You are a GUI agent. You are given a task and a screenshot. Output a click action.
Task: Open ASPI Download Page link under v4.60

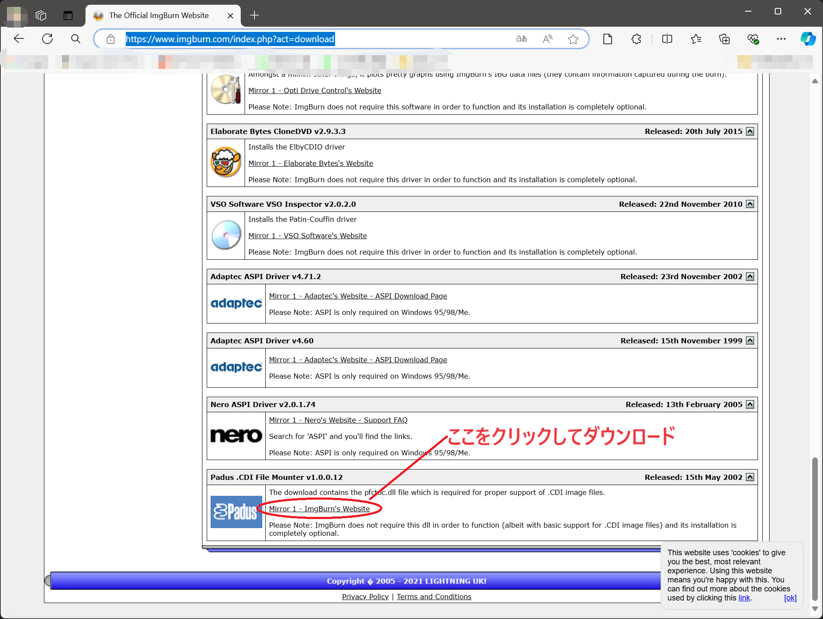[x=358, y=360]
